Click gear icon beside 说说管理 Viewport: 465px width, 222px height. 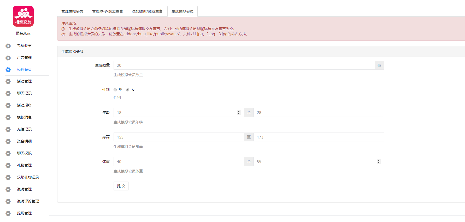tap(8, 189)
